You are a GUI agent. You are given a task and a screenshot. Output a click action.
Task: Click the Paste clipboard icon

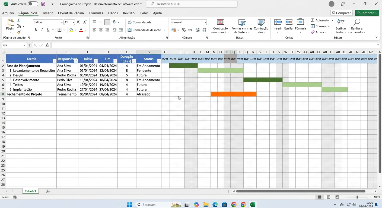10,22
